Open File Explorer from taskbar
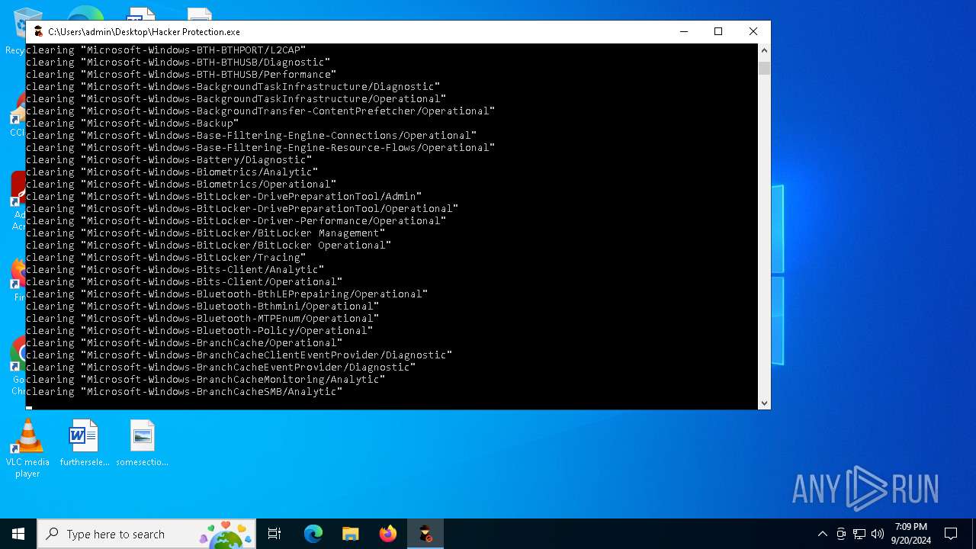 (x=351, y=534)
